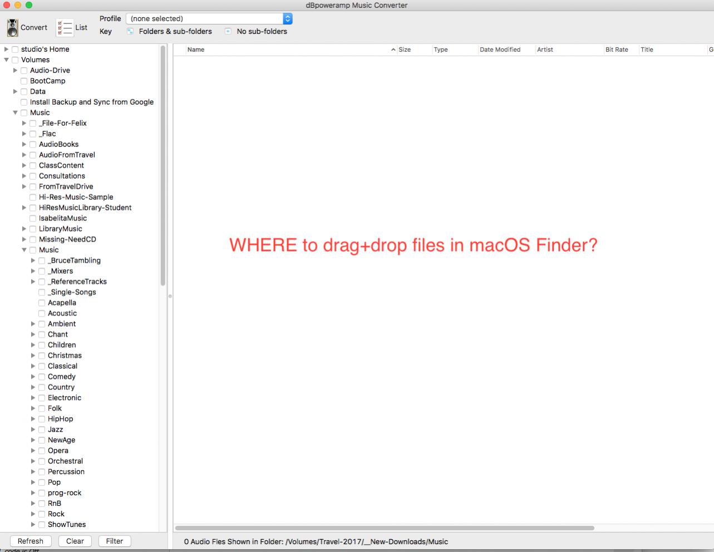The image size is (714, 552).
Task: Enable the Rock folder checkbox
Action: click(x=42, y=515)
